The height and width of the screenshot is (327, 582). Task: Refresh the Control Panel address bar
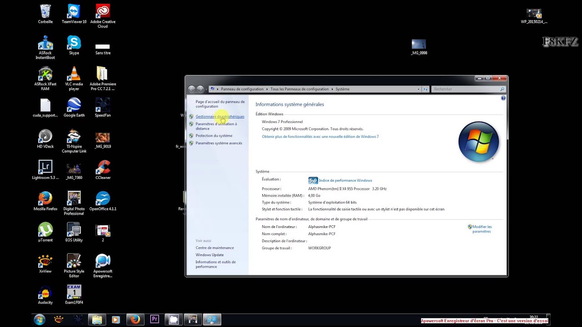point(426,89)
